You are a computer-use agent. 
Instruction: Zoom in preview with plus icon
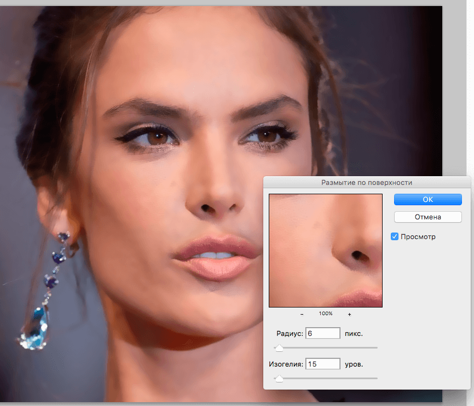coord(349,314)
